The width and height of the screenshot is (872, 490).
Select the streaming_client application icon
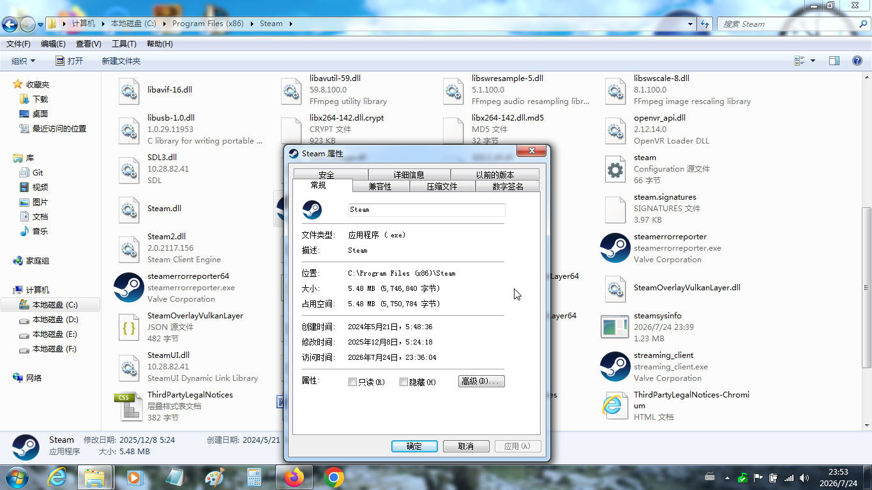click(615, 367)
